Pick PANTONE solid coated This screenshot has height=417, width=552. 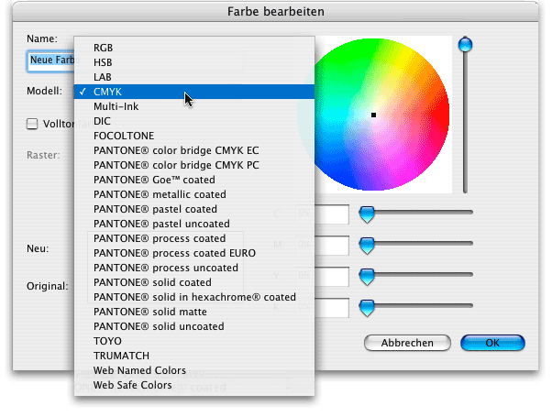(194, 282)
